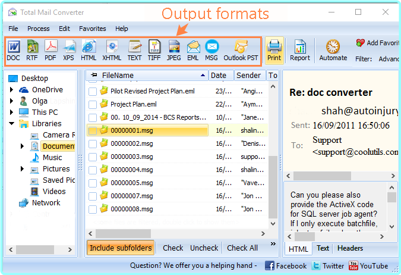Click the Print toolbar button

(274, 51)
